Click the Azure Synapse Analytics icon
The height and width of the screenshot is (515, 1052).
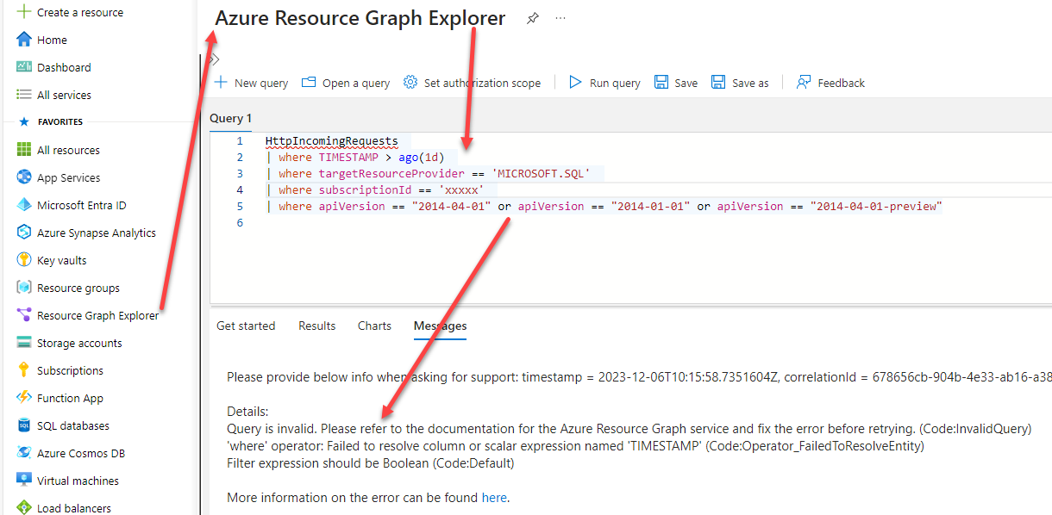(x=24, y=233)
